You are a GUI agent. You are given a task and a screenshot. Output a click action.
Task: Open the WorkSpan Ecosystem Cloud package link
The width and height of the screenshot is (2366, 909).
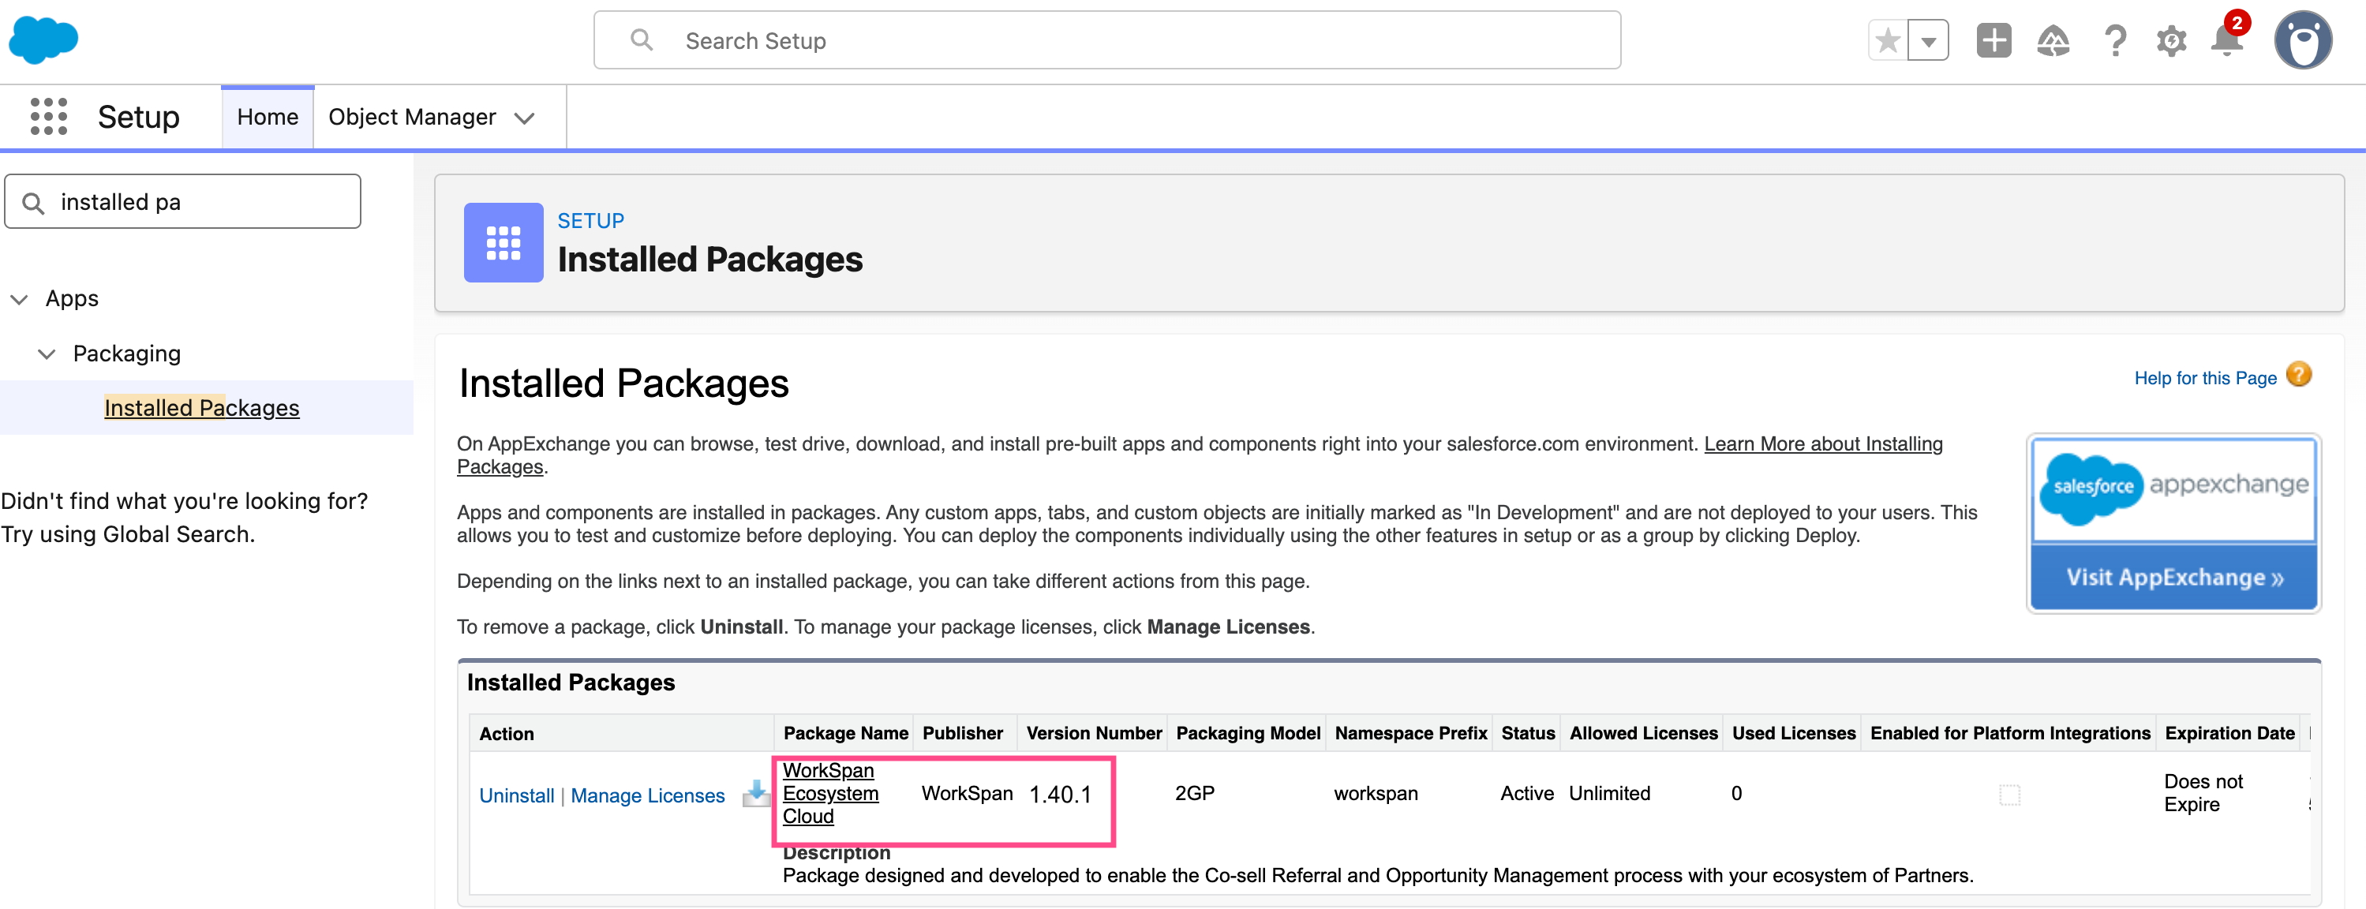tap(830, 793)
